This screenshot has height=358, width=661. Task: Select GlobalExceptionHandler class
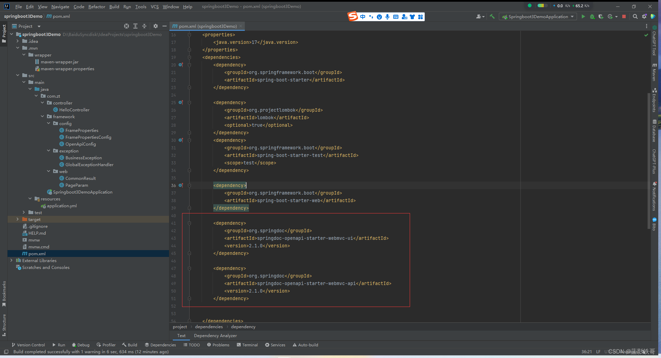[x=89, y=164]
